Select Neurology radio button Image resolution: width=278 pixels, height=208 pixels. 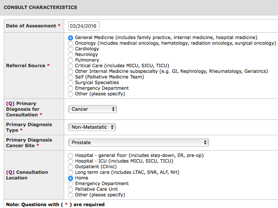pyautogui.click(x=71, y=55)
